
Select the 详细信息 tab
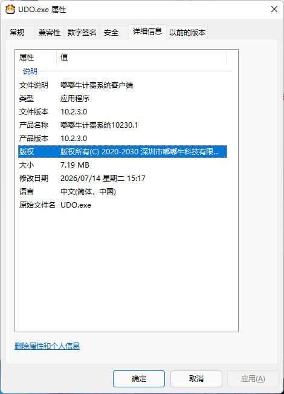tap(147, 31)
